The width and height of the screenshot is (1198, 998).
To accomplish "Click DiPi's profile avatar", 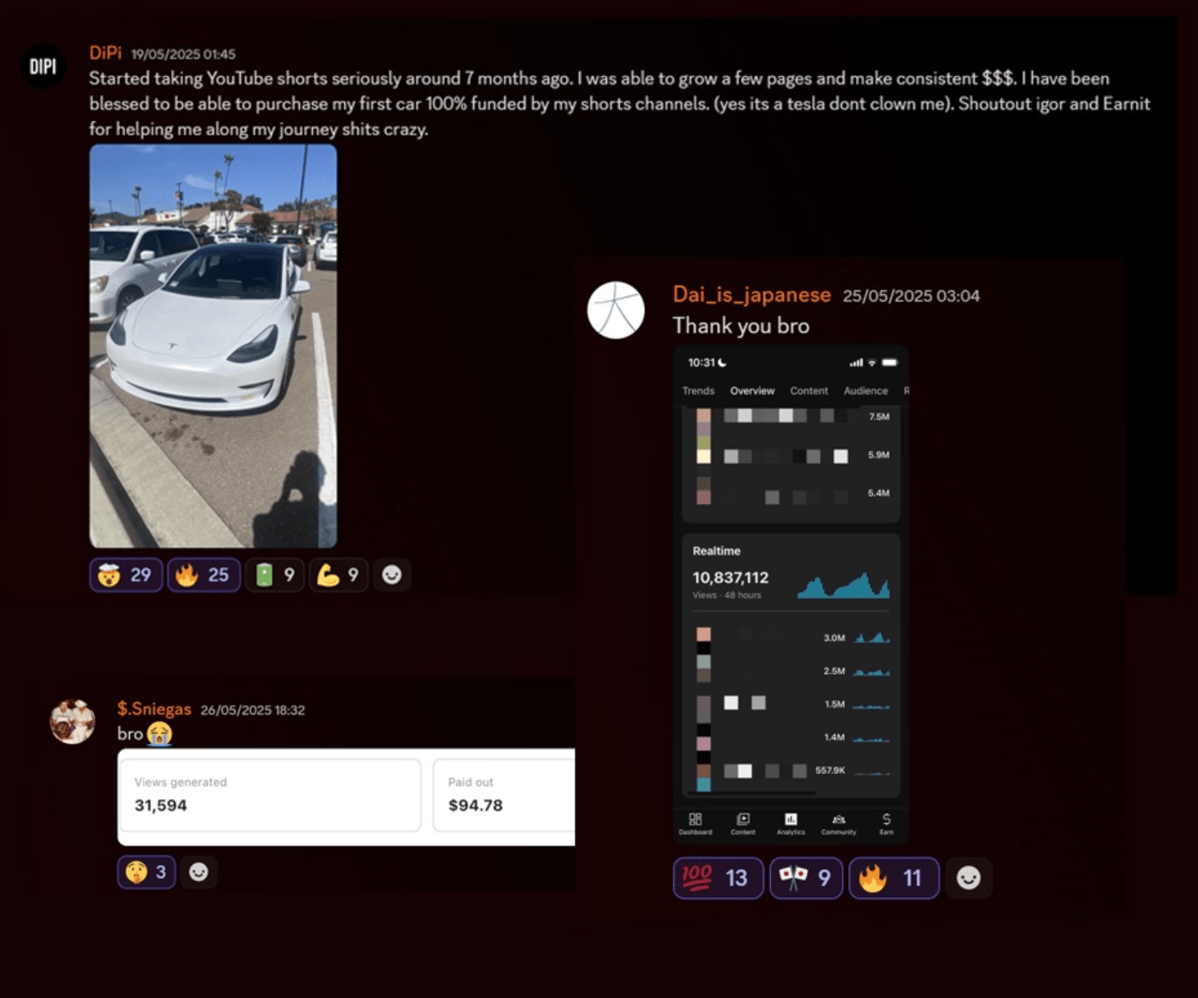I will click(x=43, y=66).
